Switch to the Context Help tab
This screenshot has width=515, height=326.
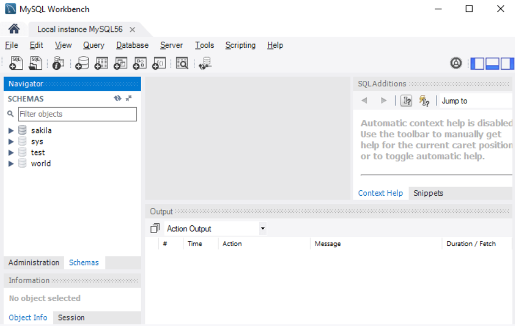[x=380, y=193]
